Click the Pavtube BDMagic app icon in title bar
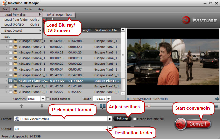This screenshot has width=220, height=139. pos(5,3)
